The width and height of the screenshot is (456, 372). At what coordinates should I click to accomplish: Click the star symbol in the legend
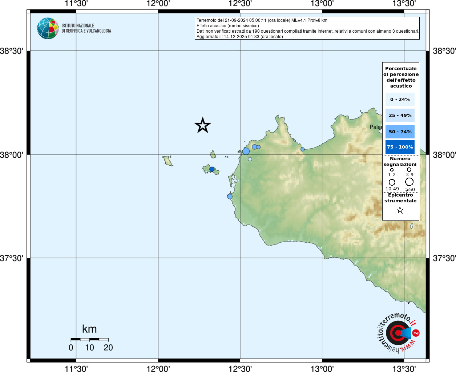pos(400,210)
